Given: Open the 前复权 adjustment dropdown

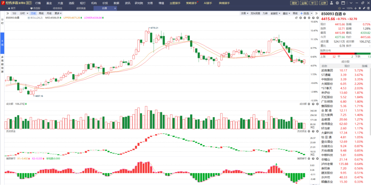Looking at the screenshot, I should pyautogui.click(x=275, y=13).
